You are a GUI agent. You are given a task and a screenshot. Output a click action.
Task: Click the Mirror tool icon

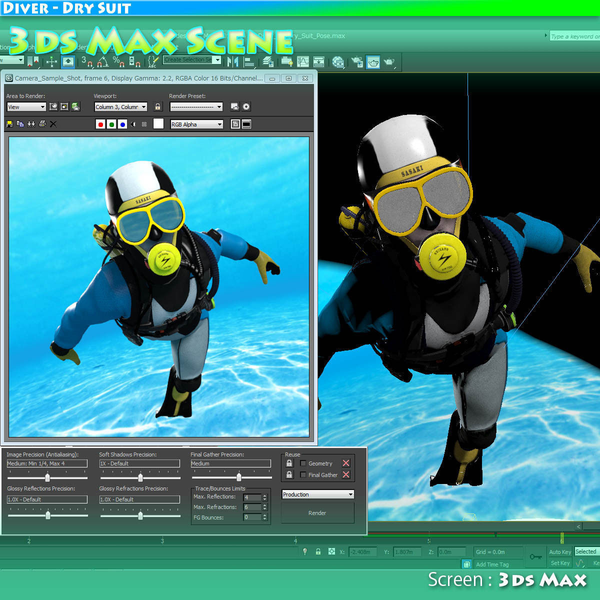click(232, 62)
